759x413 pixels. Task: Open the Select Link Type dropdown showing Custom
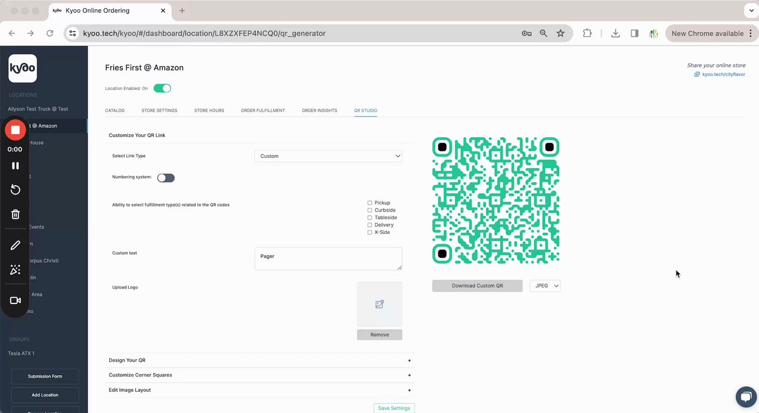coord(328,156)
